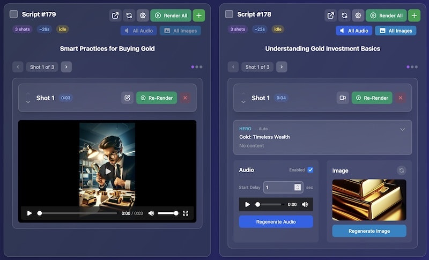Click the idle status badge in Script #178
429x260 pixels.
click(x=278, y=29)
